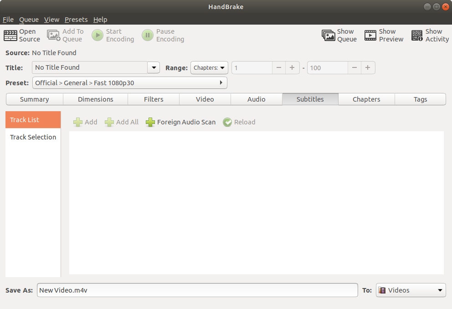Click the Save As filename field

[197, 290]
